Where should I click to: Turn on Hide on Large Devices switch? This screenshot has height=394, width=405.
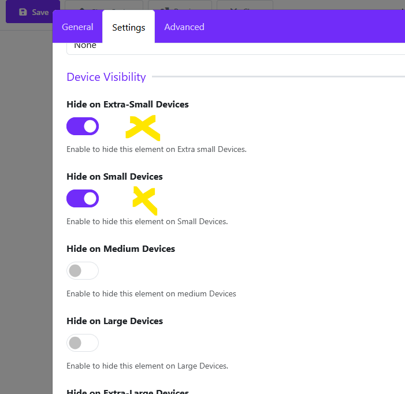(83, 343)
